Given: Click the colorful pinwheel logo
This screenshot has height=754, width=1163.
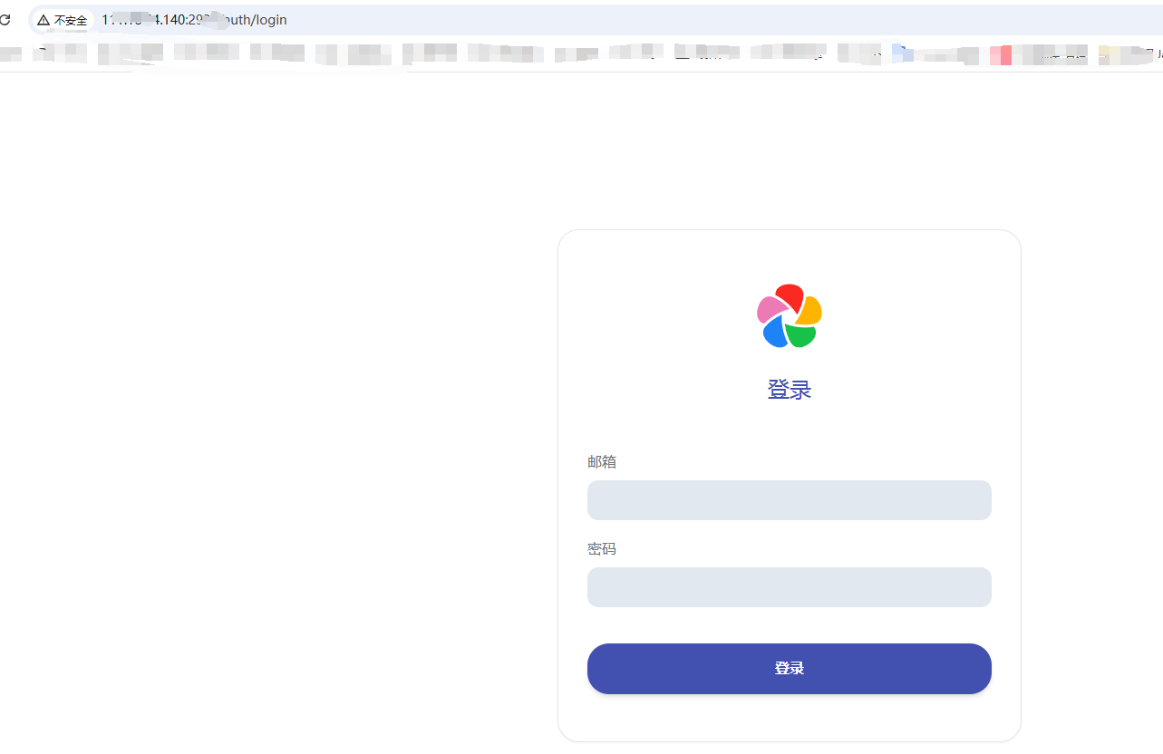Looking at the screenshot, I should [790, 316].
